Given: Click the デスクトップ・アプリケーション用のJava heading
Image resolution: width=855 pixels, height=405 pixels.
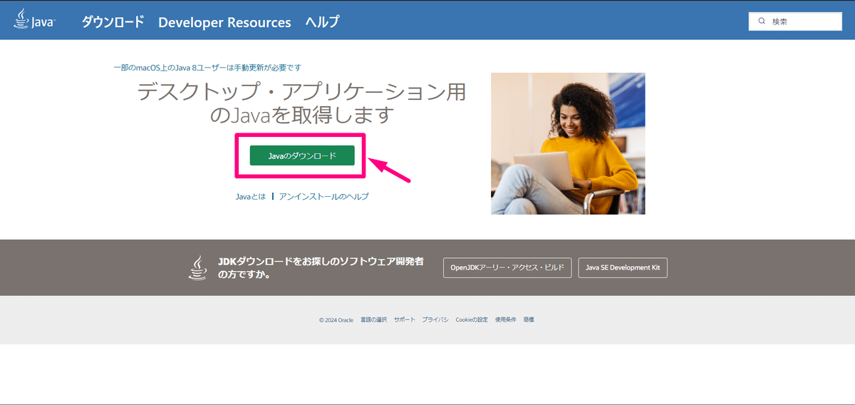Looking at the screenshot, I should [301, 103].
